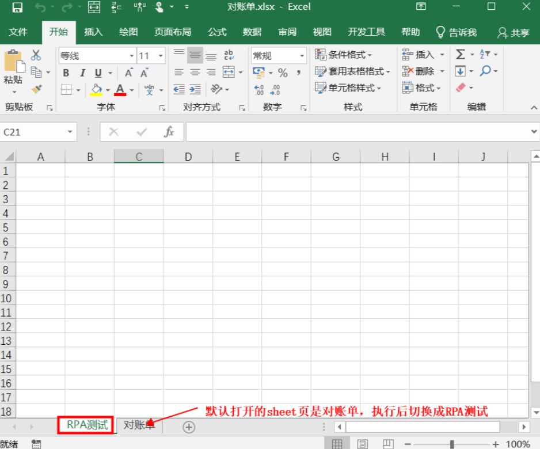This screenshot has height=449, width=540.
Task: Select the 对账单 sheet tab
Action: pyautogui.click(x=139, y=425)
